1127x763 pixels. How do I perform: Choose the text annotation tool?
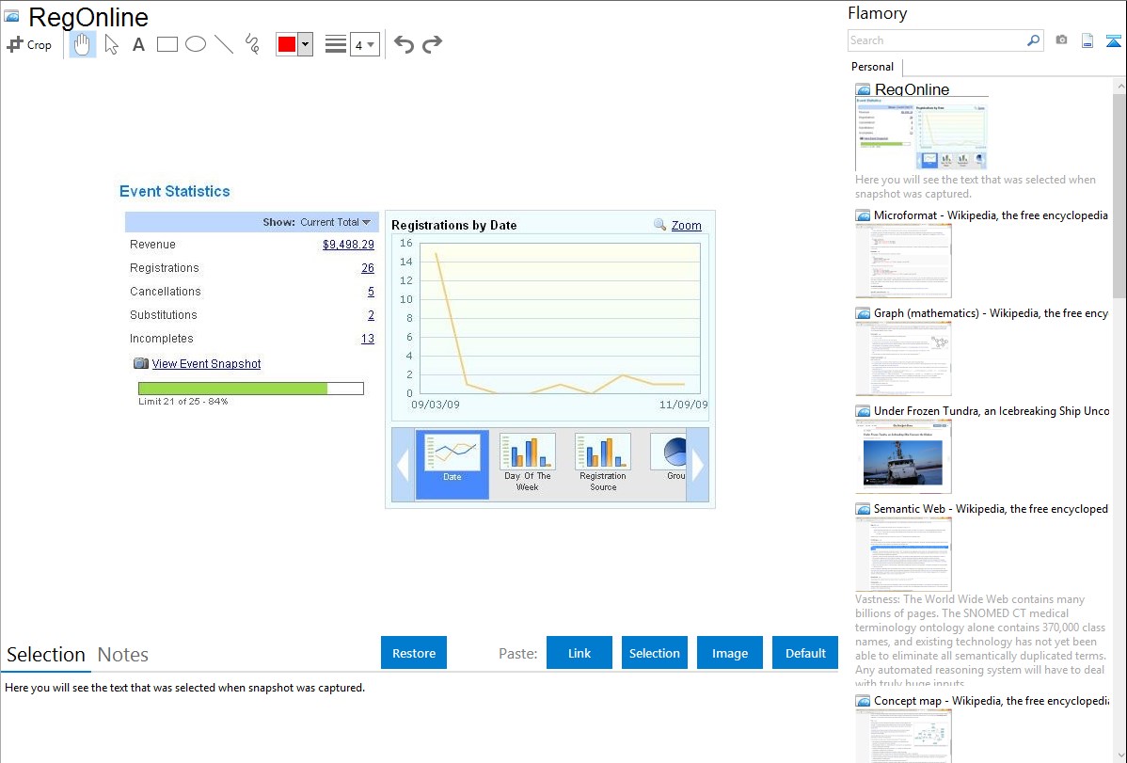(x=138, y=44)
